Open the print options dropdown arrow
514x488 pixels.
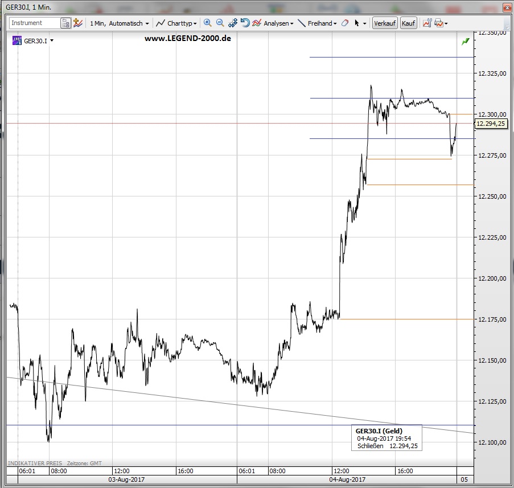(446, 23)
